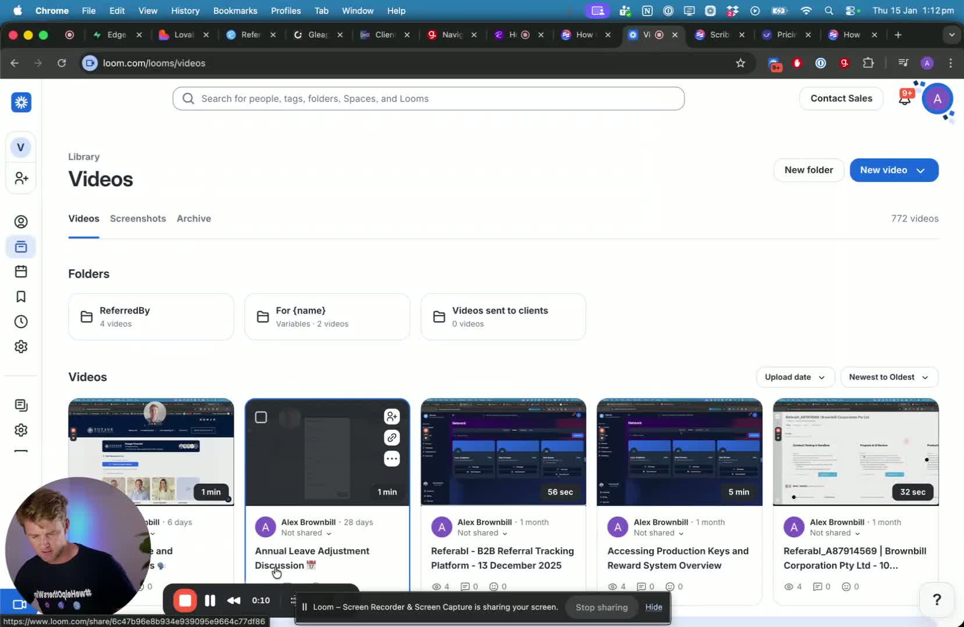Open the account avatar A in Loom header
This screenshot has width=964, height=627.
[937, 99]
